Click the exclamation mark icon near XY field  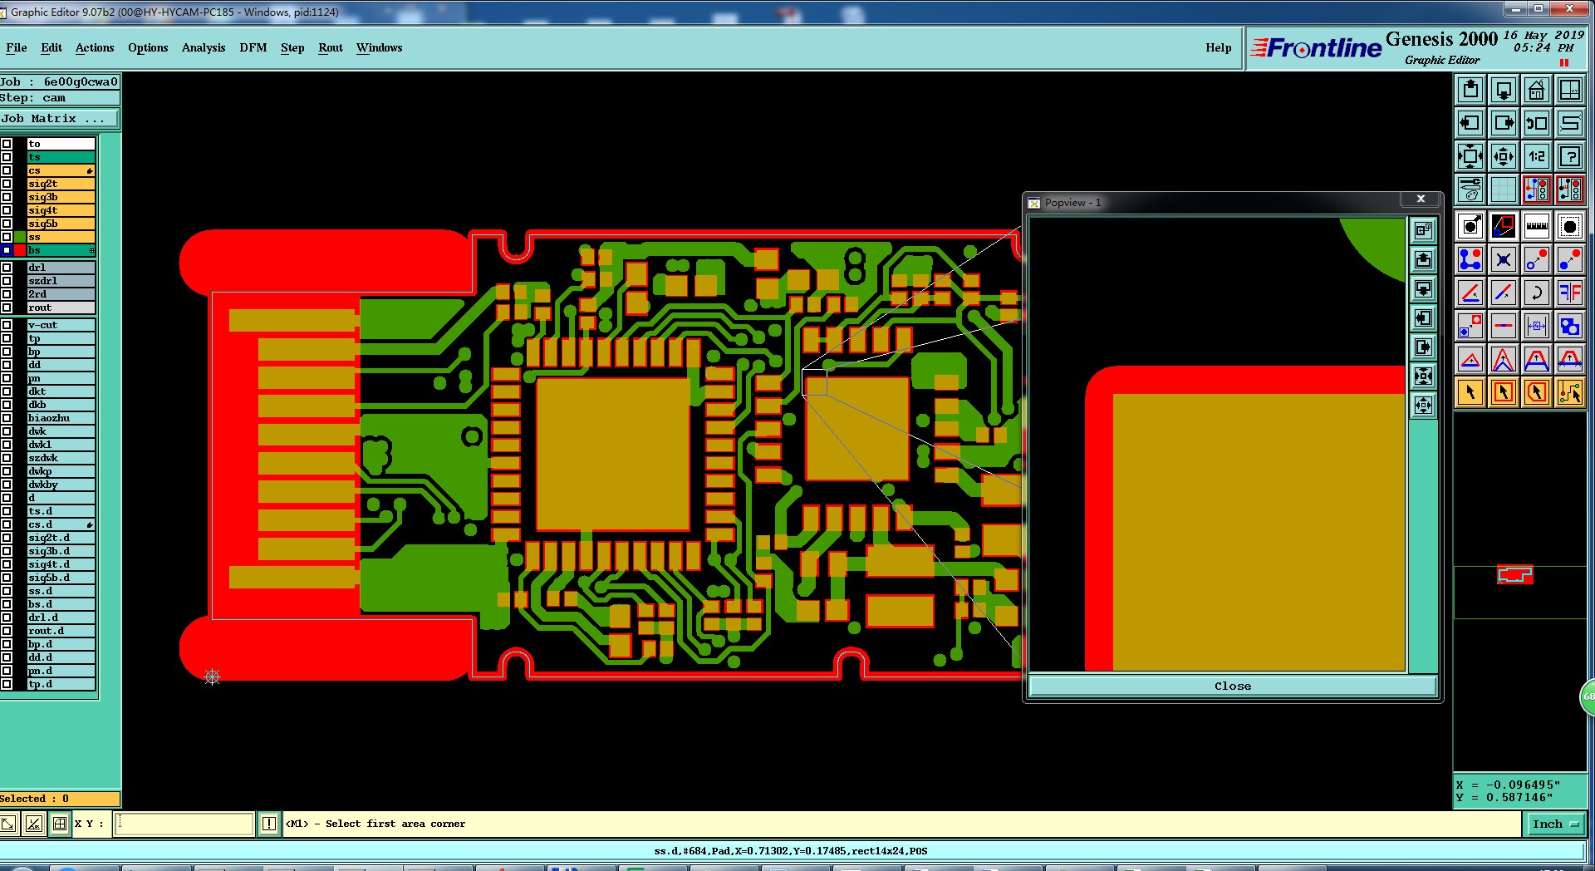(269, 824)
